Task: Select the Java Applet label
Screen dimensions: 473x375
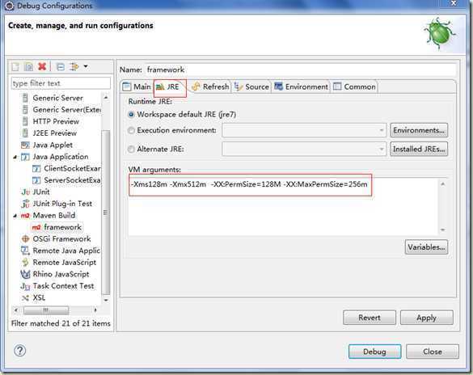Action: (53, 145)
